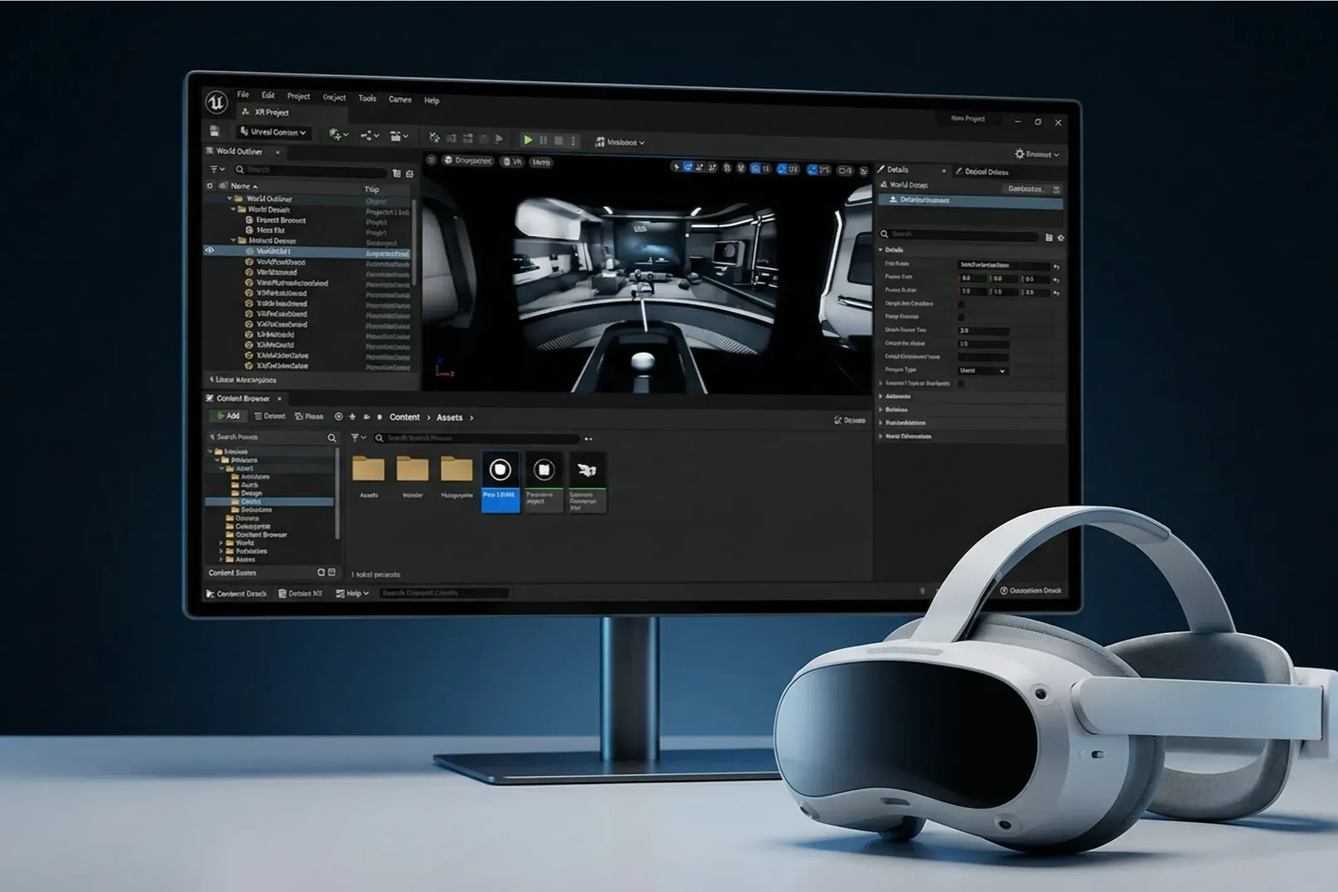Open the Unreal Content dropdown
Screen dimensions: 1338x892
coord(273,132)
